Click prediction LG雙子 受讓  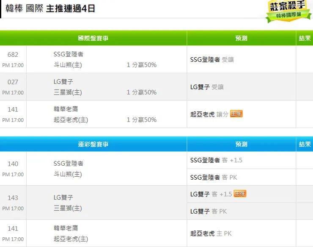(207, 87)
